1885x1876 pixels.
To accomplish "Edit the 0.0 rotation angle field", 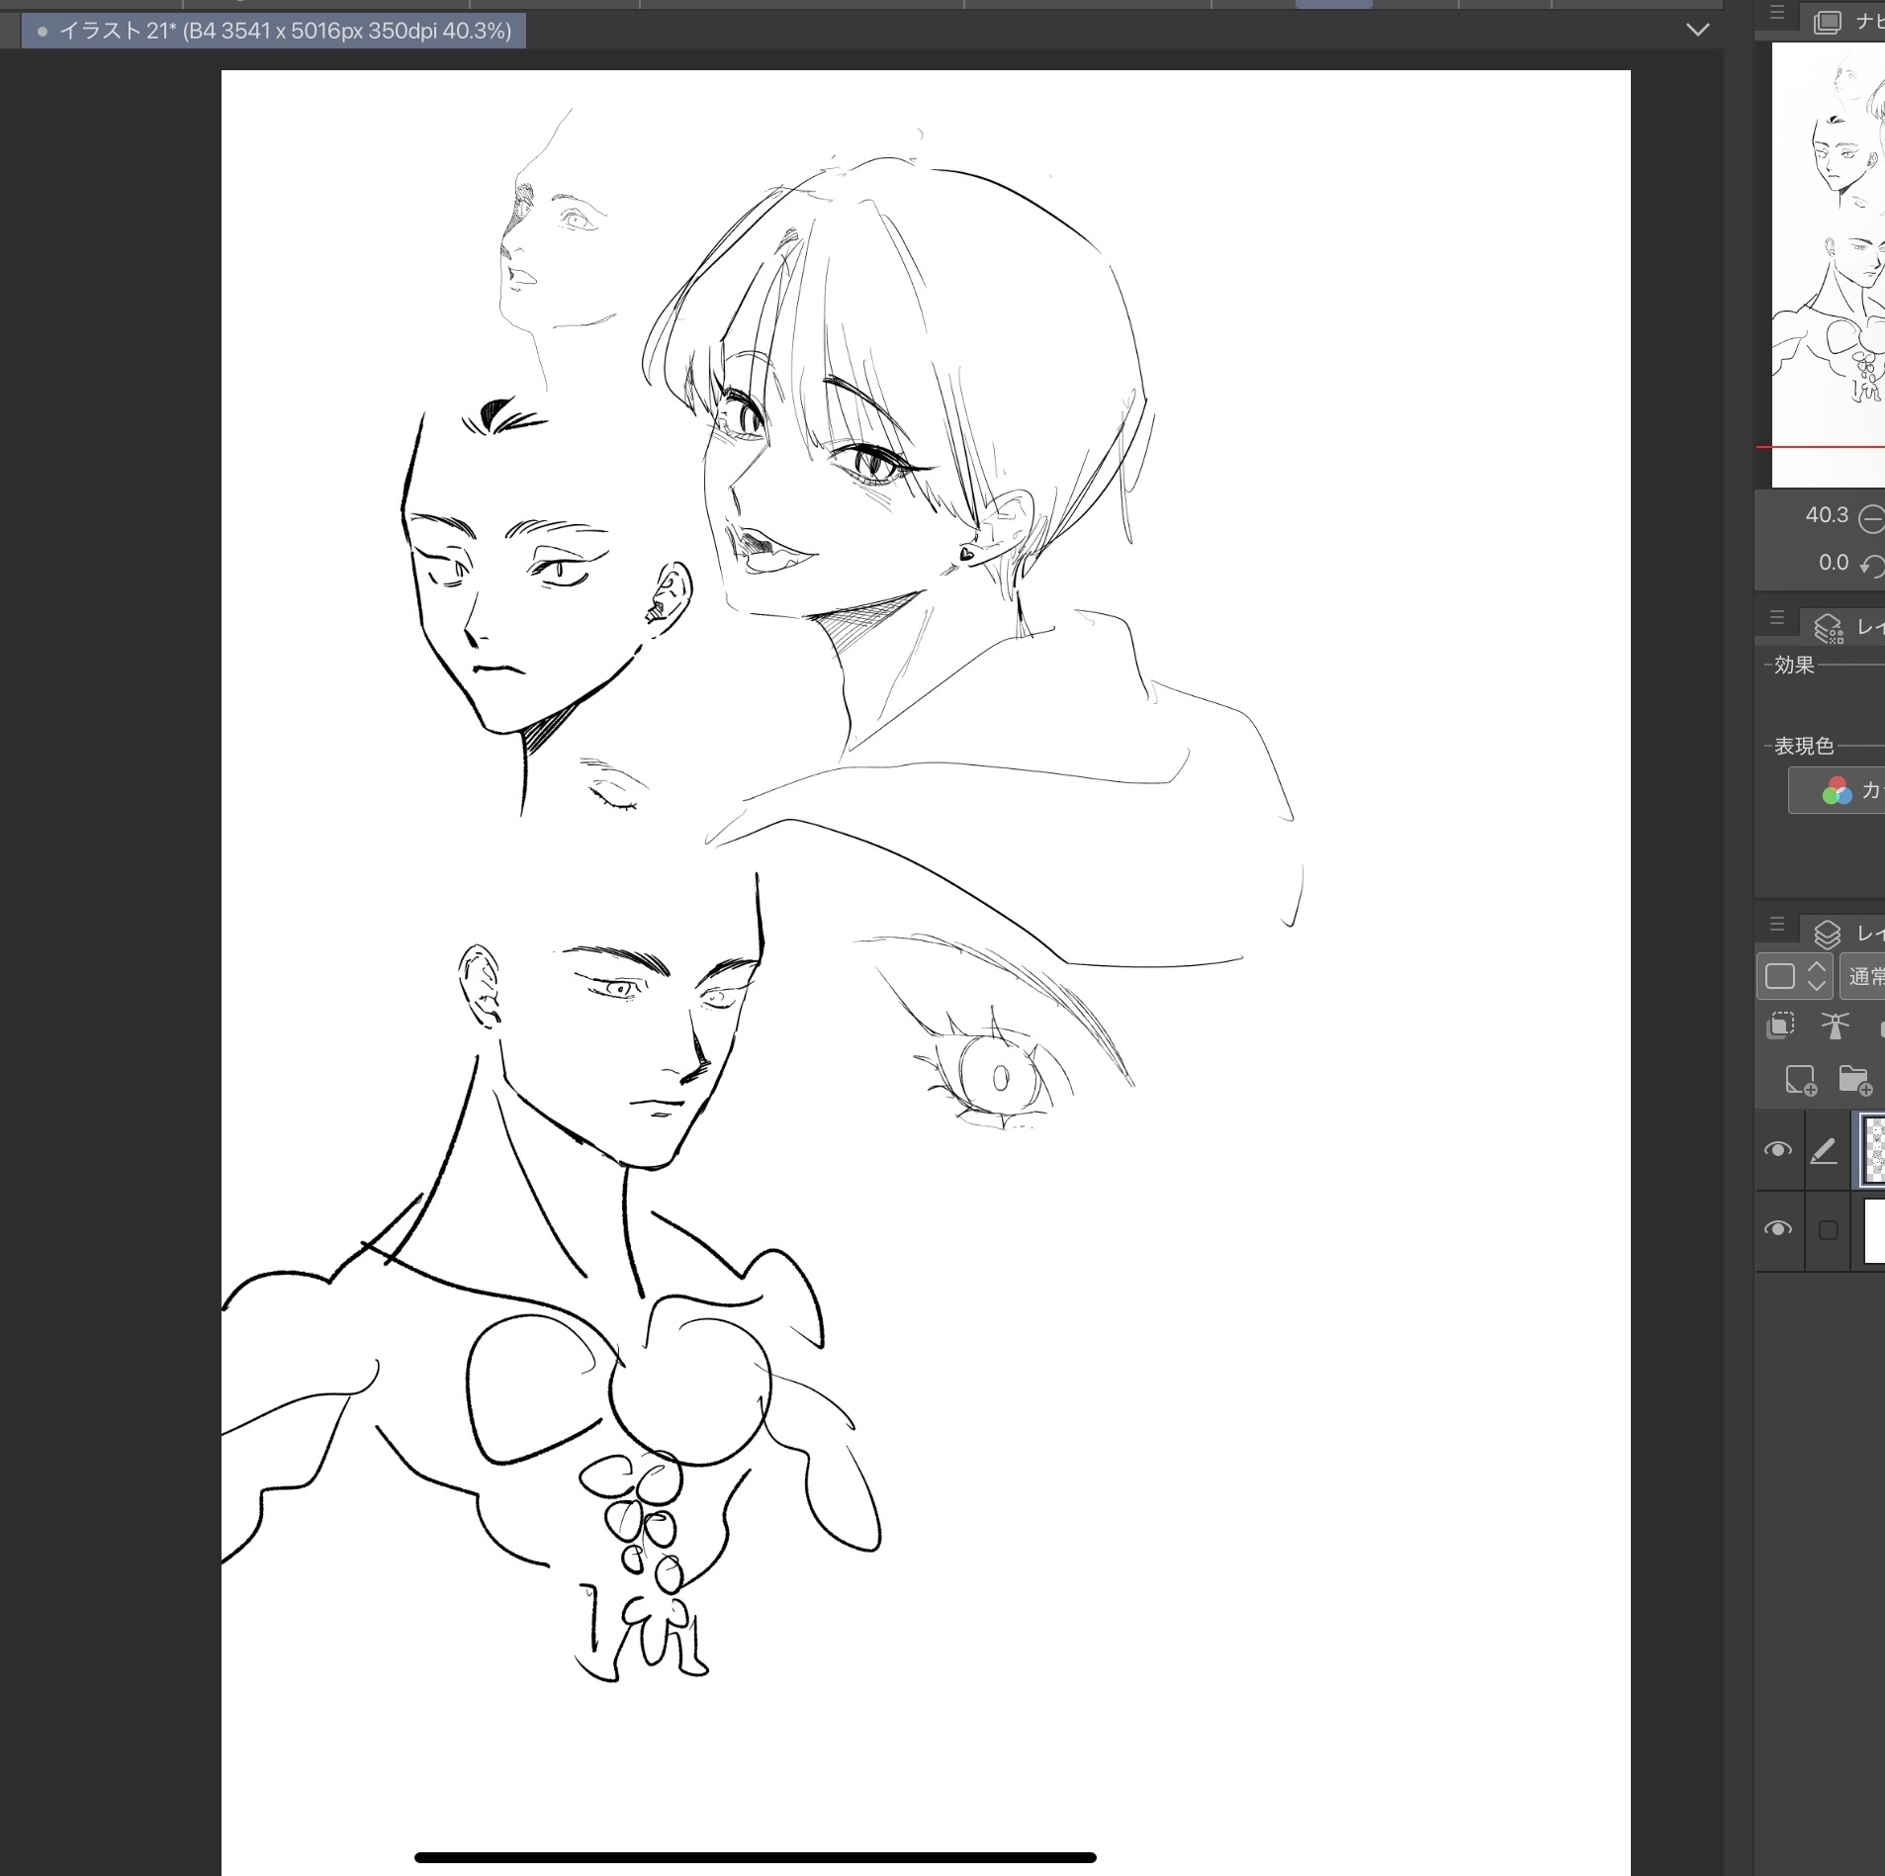I will (x=1832, y=563).
